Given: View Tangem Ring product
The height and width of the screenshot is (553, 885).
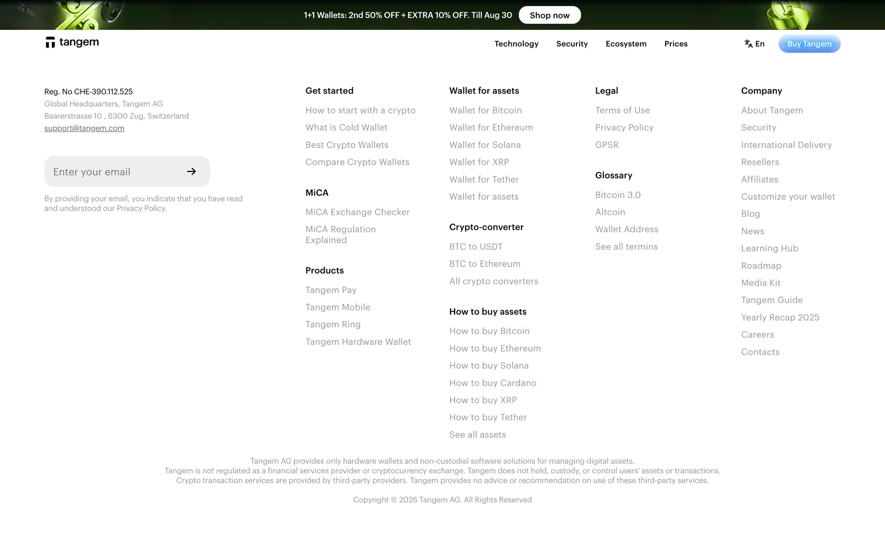Looking at the screenshot, I should point(333,324).
